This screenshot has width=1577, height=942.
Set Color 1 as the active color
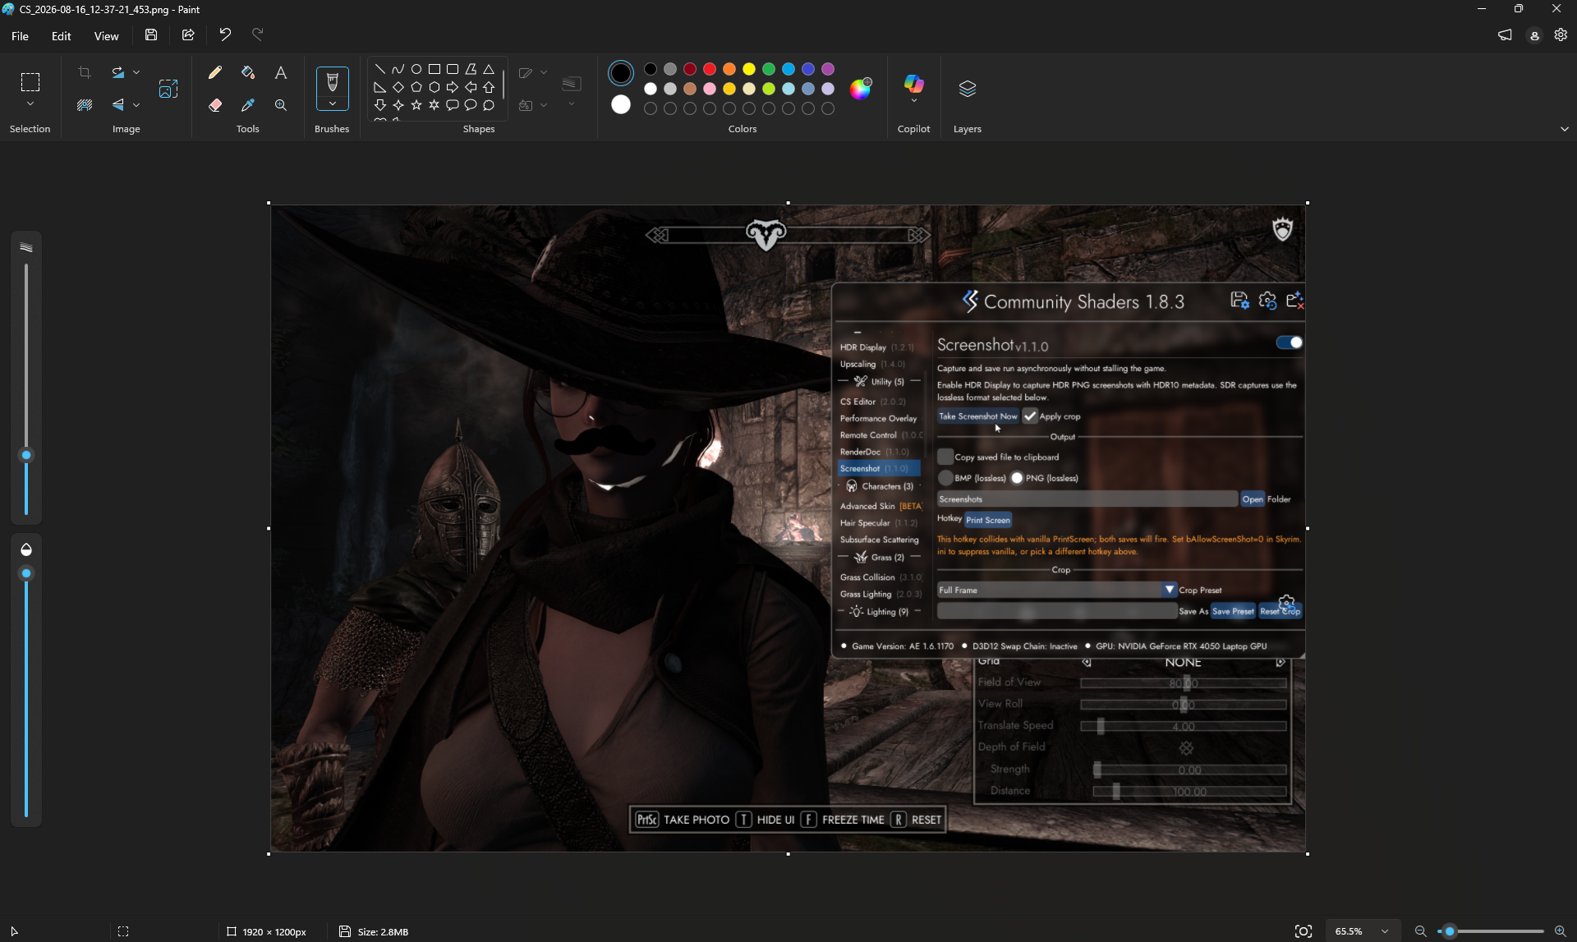click(x=621, y=73)
